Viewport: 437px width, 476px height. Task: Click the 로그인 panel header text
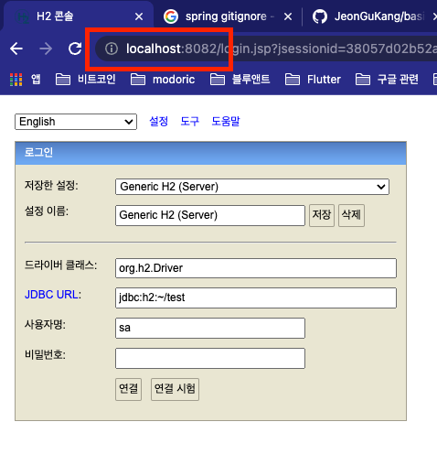[38, 152]
